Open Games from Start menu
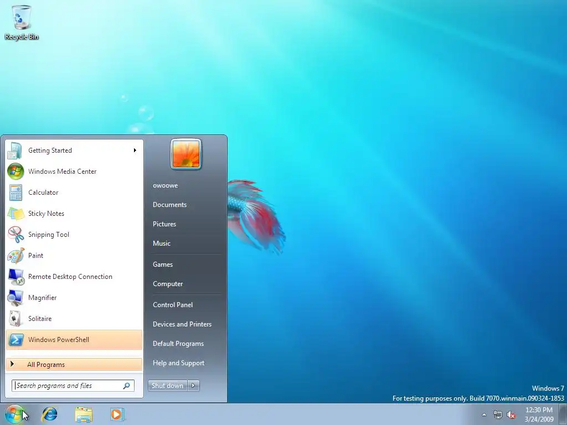The width and height of the screenshot is (567, 425). [x=163, y=265]
